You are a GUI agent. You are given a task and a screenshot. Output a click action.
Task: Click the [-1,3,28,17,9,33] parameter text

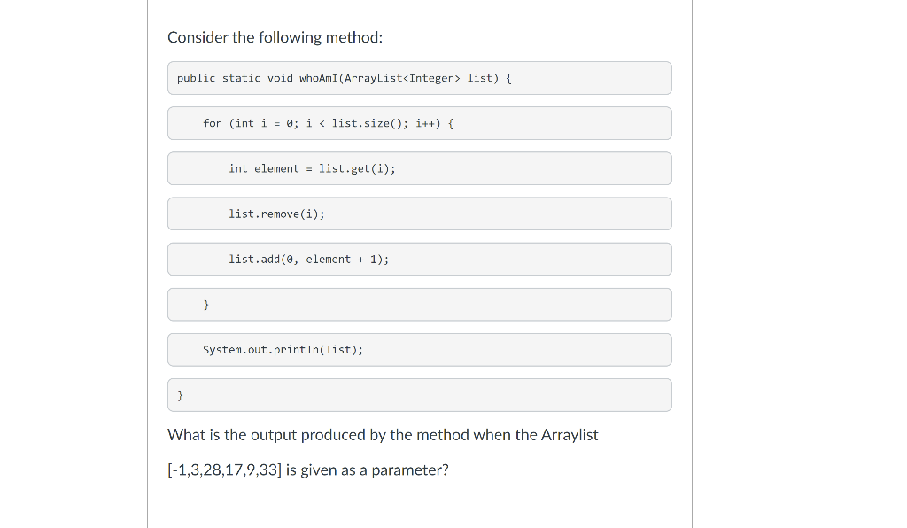click(x=224, y=470)
